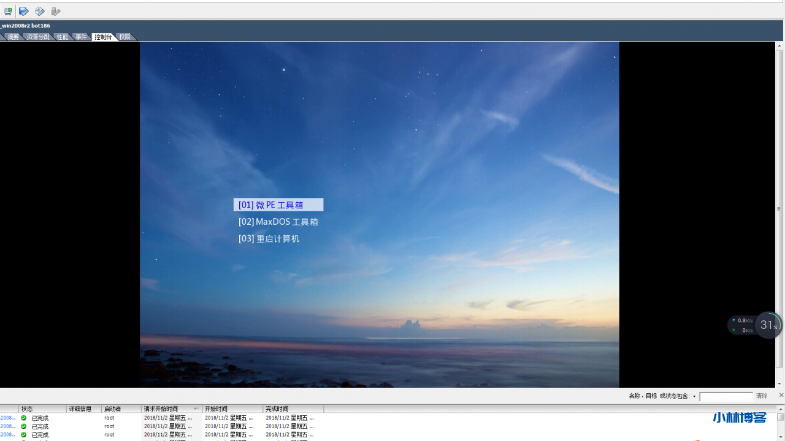The height and width of the screenshot is (441, 785).
Task: Click the floppy disk connect toolbar icon
Action: (24, 11)
